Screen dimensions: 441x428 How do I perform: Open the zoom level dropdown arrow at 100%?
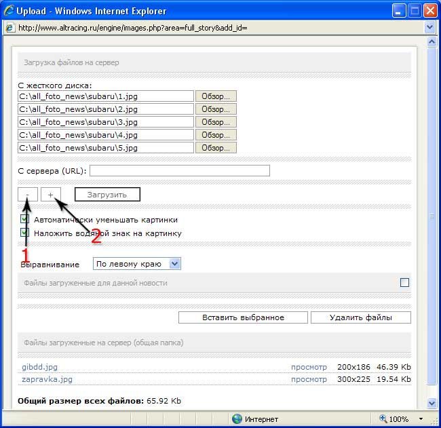point(421,419)
